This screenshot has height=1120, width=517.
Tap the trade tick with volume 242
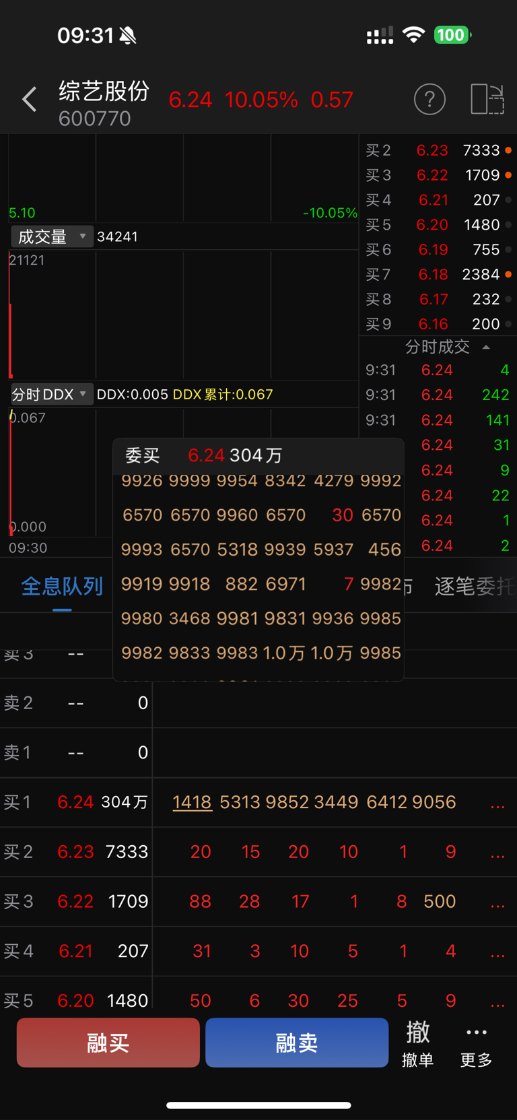(x=496, y=395)
